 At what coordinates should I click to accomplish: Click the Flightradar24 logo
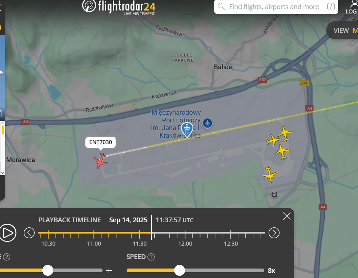point(119,7)
